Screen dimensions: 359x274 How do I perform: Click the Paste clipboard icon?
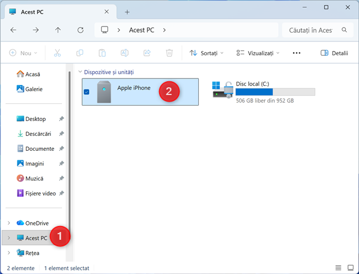tap(102, 53)
